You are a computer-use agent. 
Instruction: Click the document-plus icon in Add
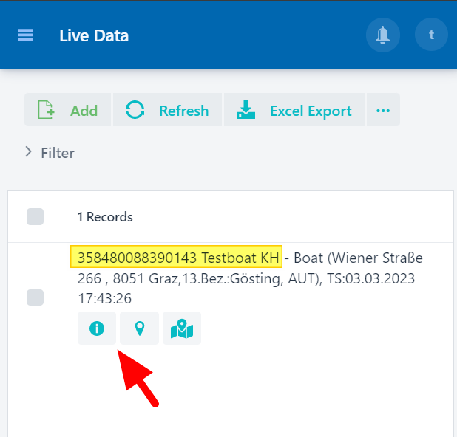point(47,111)
